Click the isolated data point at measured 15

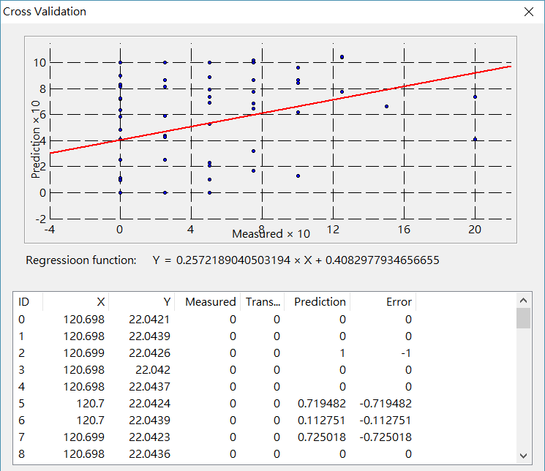coord(386,106)
